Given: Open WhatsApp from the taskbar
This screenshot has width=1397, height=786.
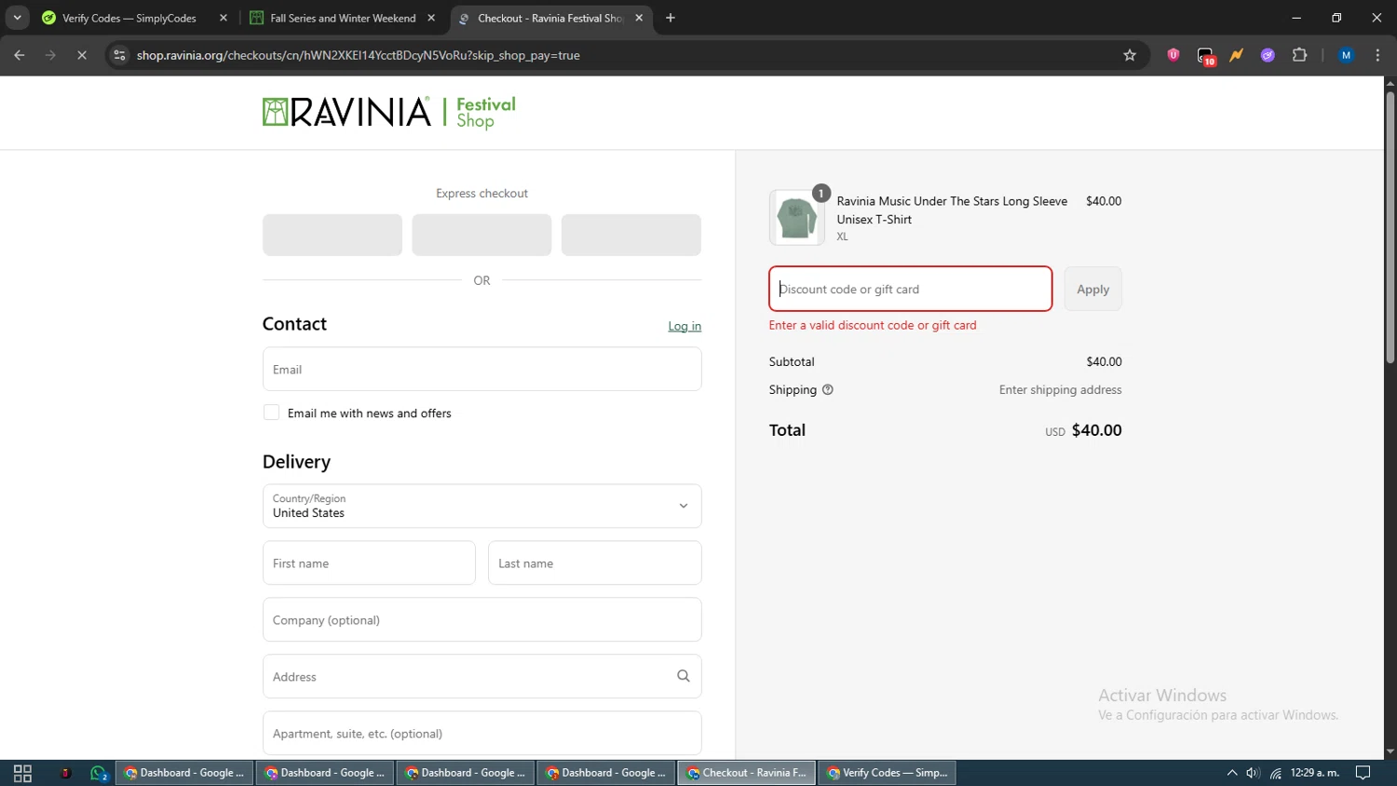Looking at the screenshot, I should [99, 773].
